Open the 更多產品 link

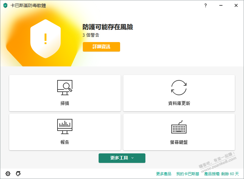(x=164, y=174)
